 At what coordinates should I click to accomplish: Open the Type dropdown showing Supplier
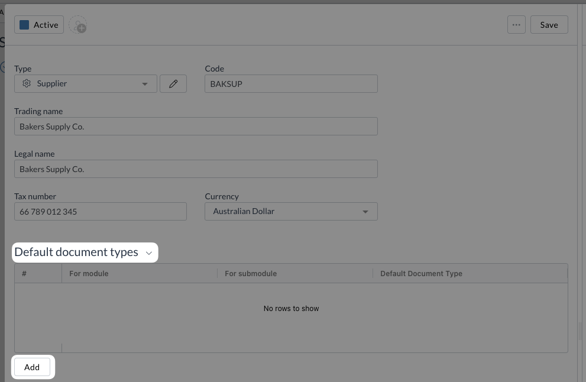coord(86,84)
